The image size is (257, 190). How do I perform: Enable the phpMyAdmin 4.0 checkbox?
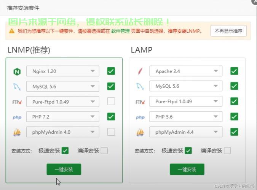click(111, 132)
